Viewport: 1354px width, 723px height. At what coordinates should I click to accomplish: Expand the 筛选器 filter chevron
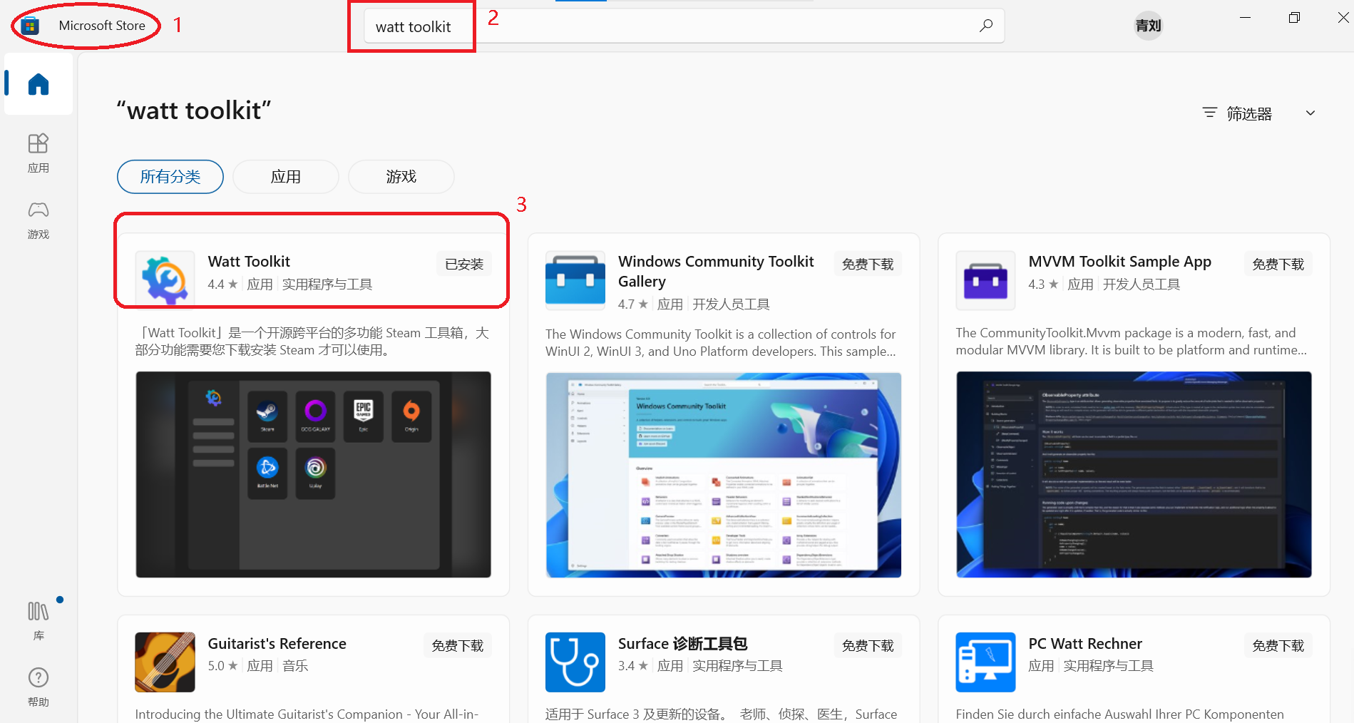1311,113
